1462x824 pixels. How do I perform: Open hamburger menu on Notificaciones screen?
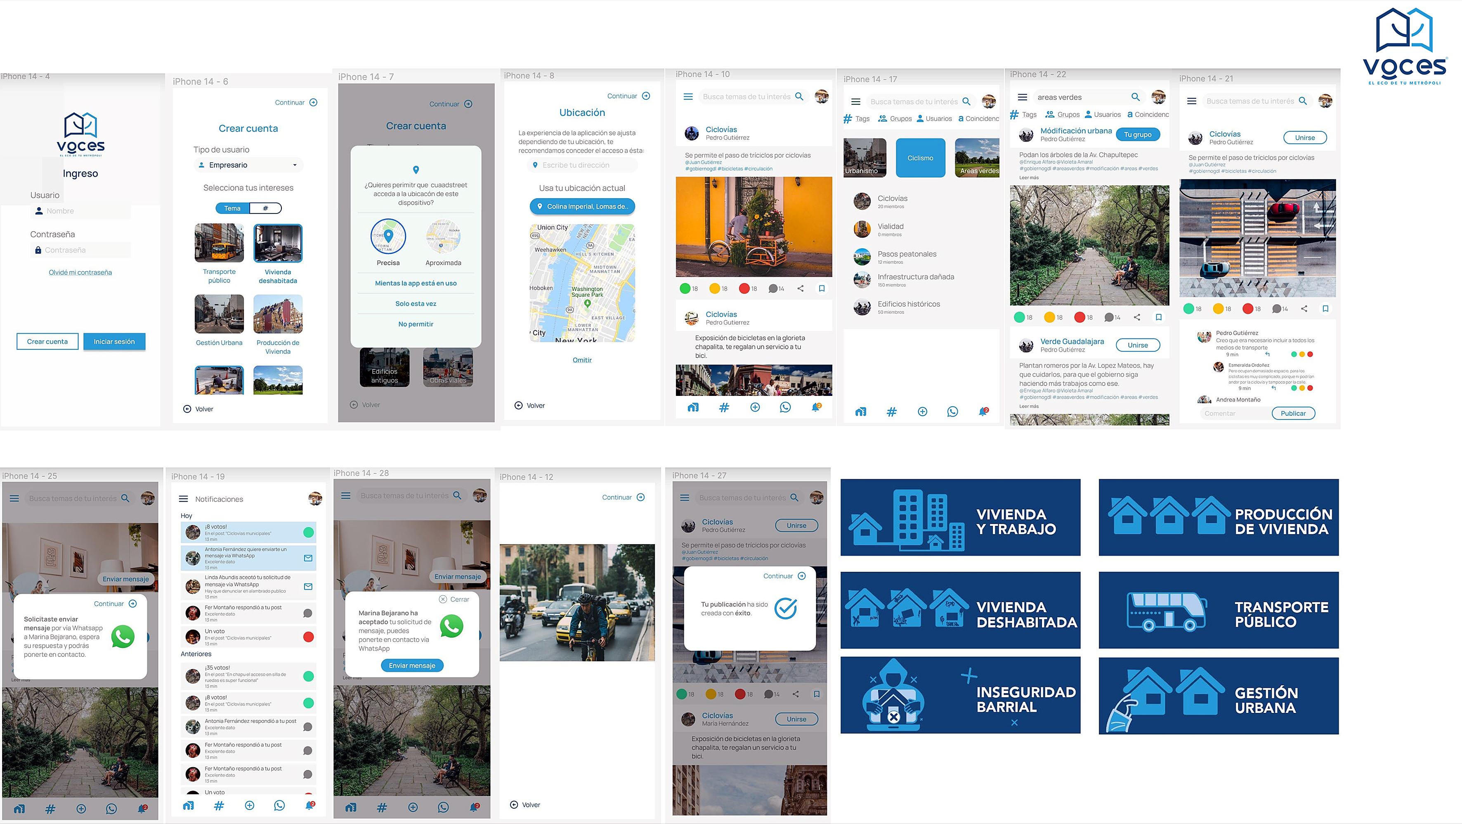(183, 499)
